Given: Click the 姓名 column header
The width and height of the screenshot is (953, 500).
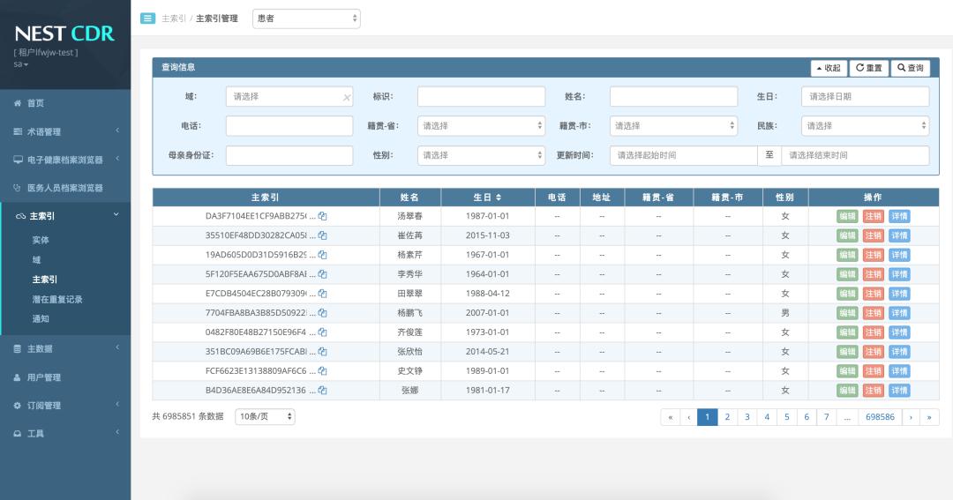Looking at the screenshot, I should tap(409, 198).
